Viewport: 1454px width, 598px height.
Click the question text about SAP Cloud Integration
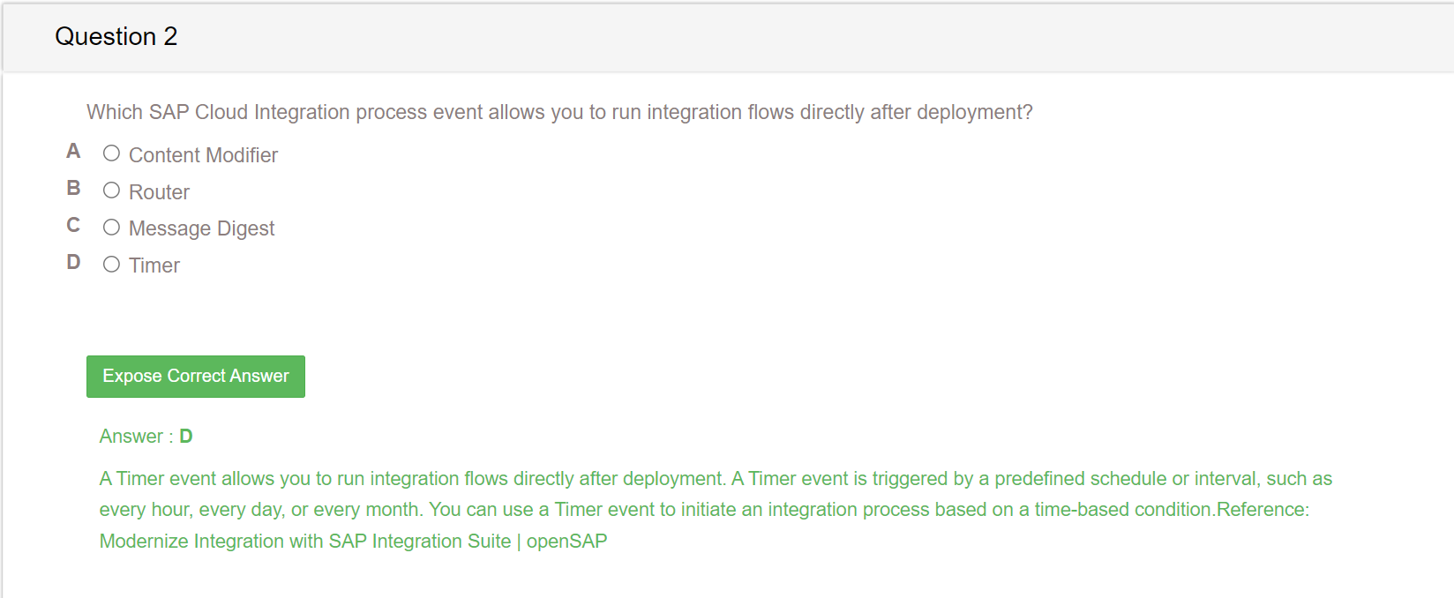559,112
